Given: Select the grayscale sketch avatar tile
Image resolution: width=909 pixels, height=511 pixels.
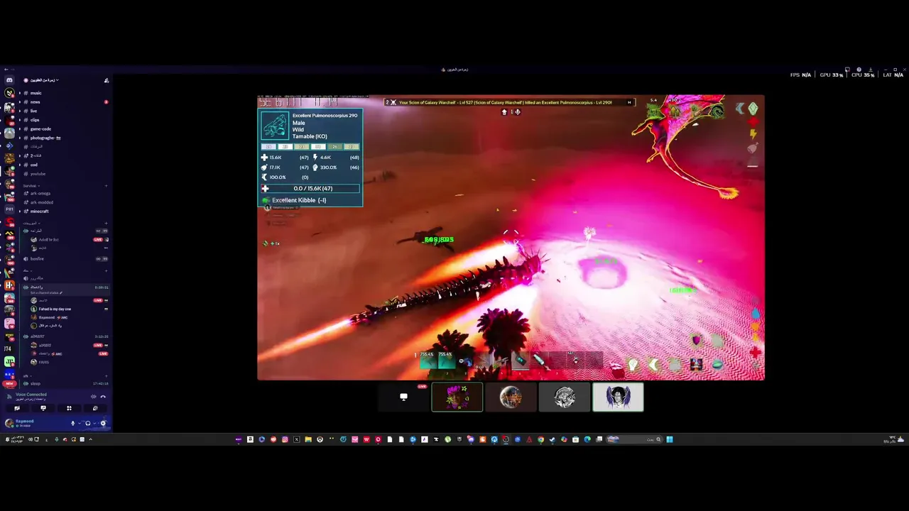Looking at the screenshot, I should pyautogui.click(x=565, y=397).
